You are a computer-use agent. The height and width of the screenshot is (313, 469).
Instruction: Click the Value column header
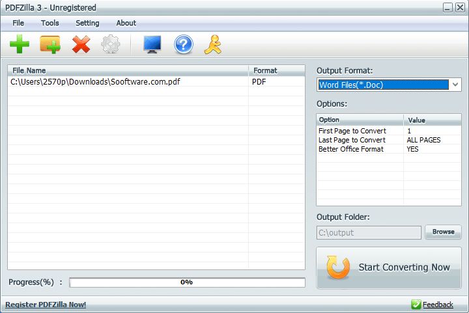433,120
